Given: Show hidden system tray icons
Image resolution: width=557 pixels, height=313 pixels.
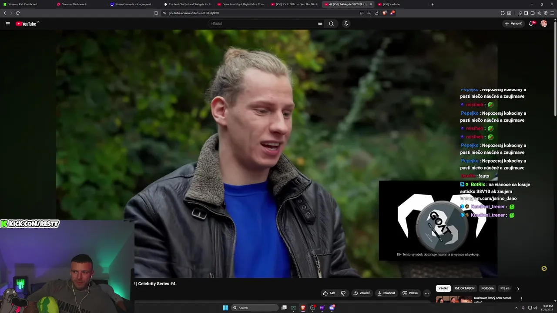Looking at the screenshot, I should pos(517,308).
